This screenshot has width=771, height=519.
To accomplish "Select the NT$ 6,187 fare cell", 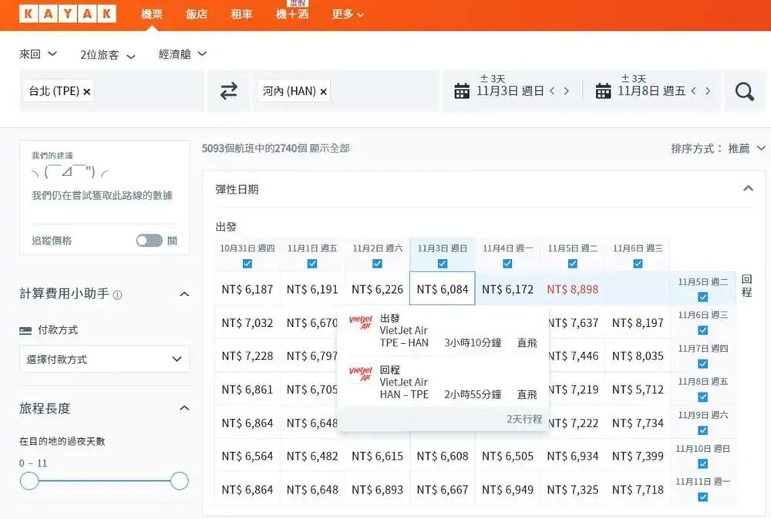I will 247,289.
